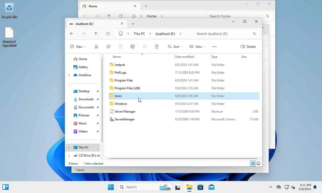Image resolution: width=322 pixels, height=193 pixels.
Task: Select the Server Manager shortcut file
Action: (184, 112)
